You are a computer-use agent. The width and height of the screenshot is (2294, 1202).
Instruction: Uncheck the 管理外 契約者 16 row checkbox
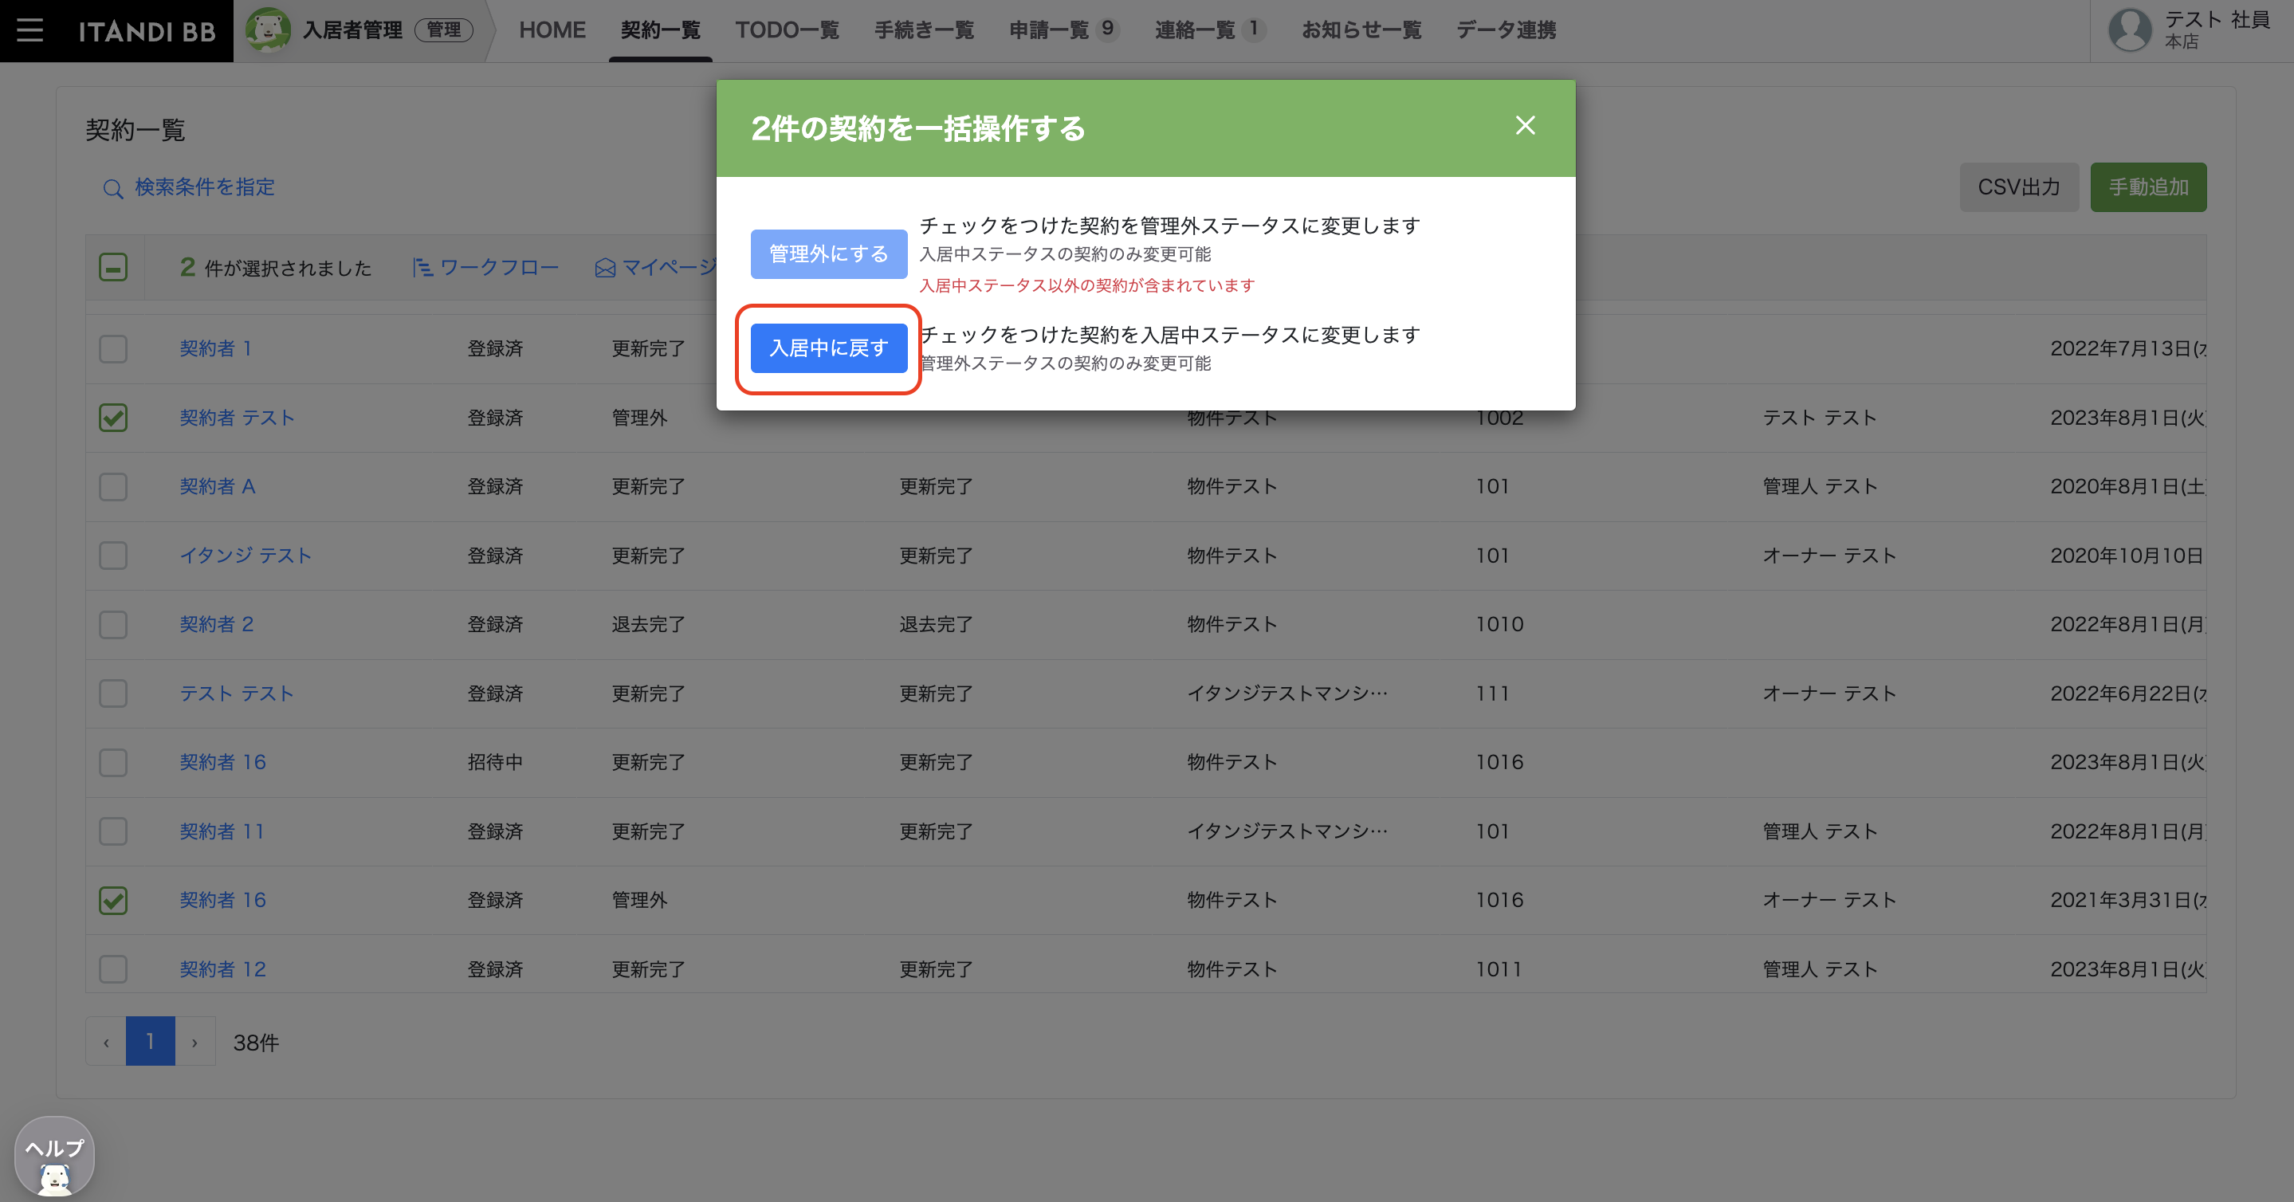(x=113, y=900)
